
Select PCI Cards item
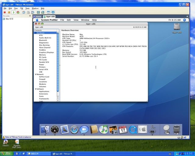click(x=43, y=60)
